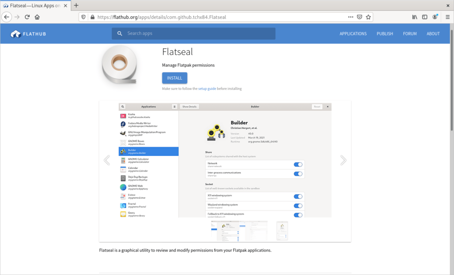Click the Manage Flatpak permissions subtitle
Viewport: 454px width, 275px height.
coord(188,65)
